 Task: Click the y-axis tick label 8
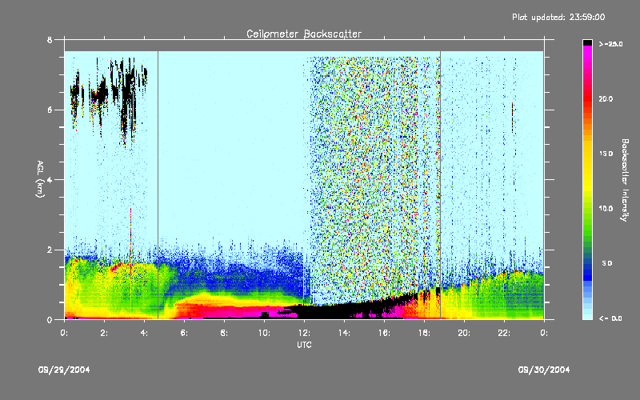[x=50, y=40]
